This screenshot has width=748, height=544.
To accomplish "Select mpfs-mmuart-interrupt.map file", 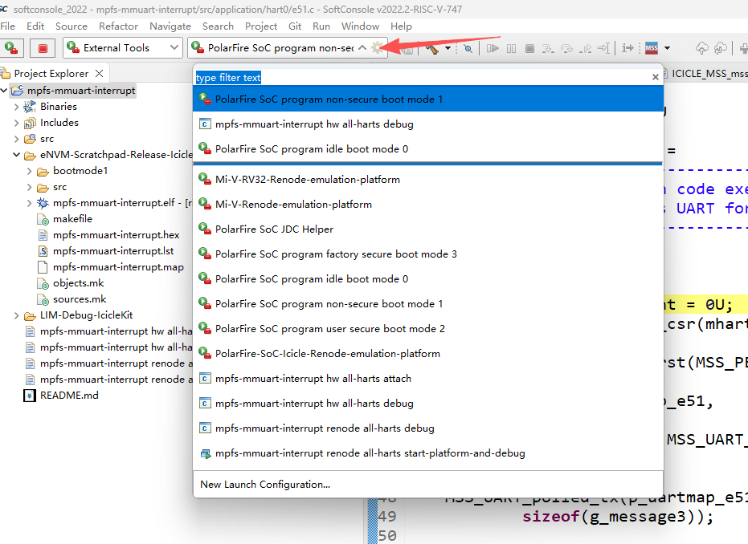I will click(118, 267).
